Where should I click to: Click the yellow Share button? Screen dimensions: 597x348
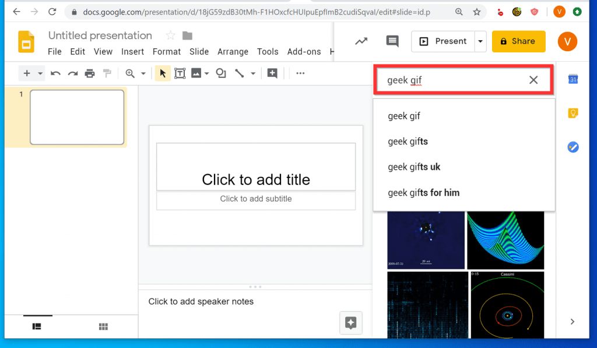coord(518,41)
